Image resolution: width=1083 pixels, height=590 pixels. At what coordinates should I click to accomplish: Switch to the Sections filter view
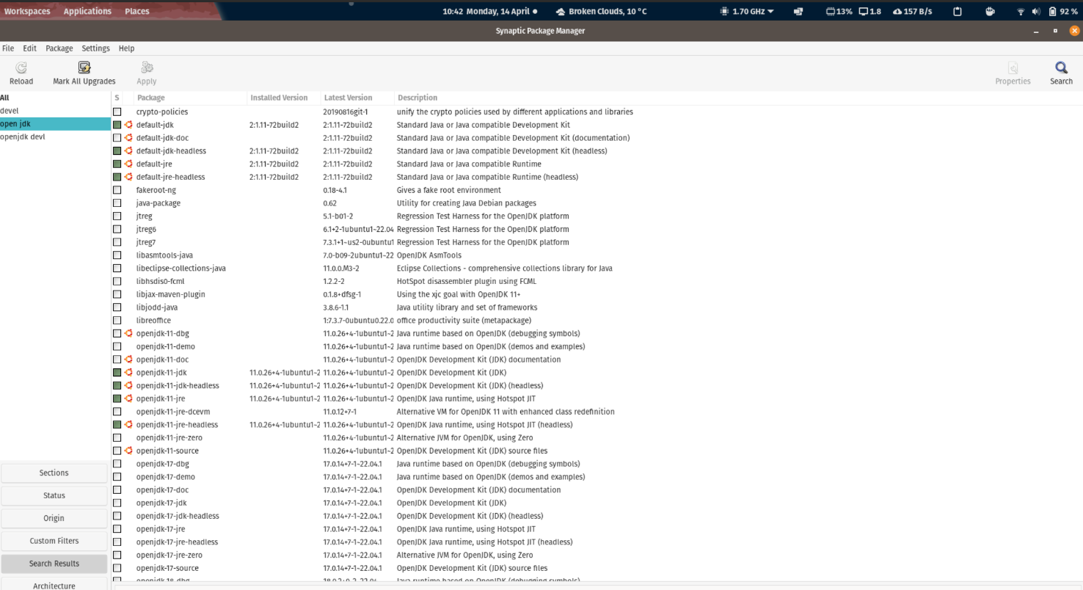54,473
